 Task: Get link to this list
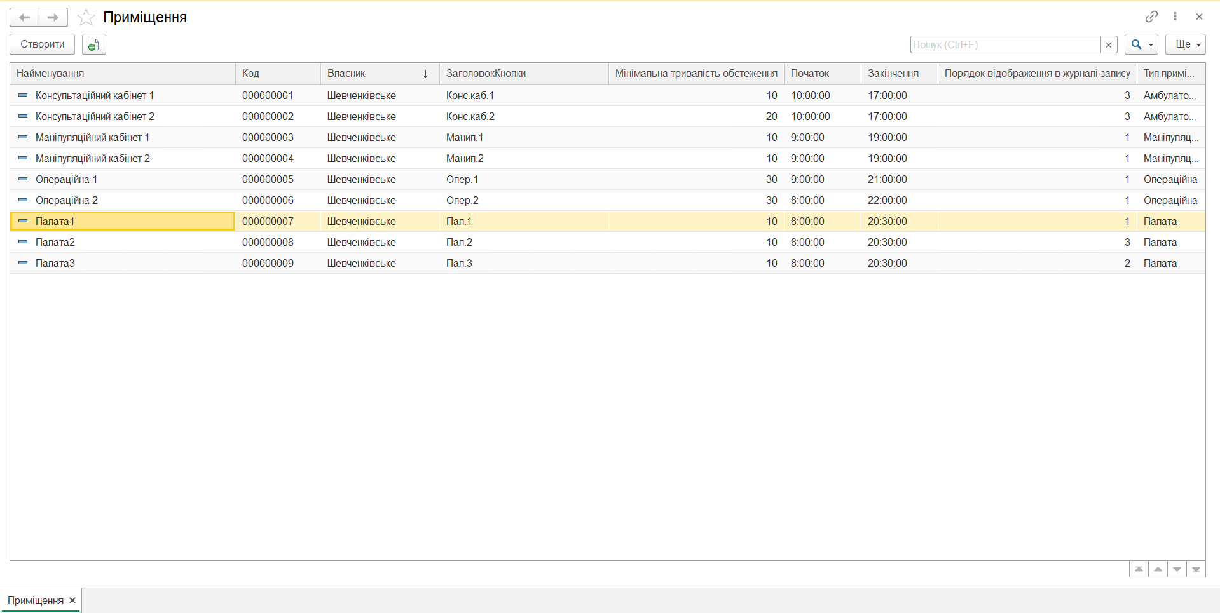click(1151, 17)
